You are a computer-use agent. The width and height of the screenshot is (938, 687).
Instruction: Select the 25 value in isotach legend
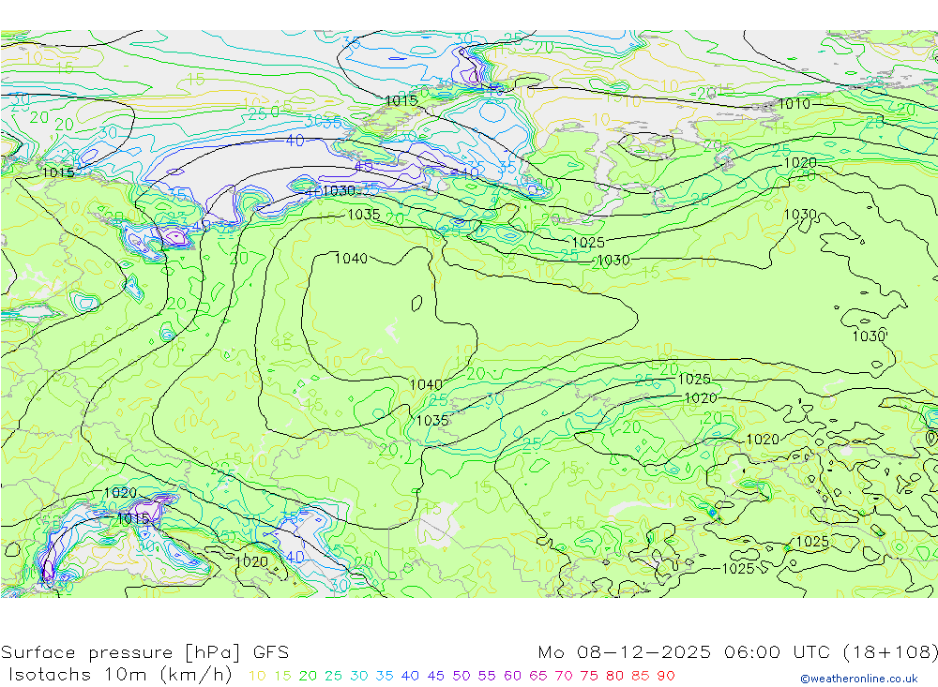coord(334,677)
